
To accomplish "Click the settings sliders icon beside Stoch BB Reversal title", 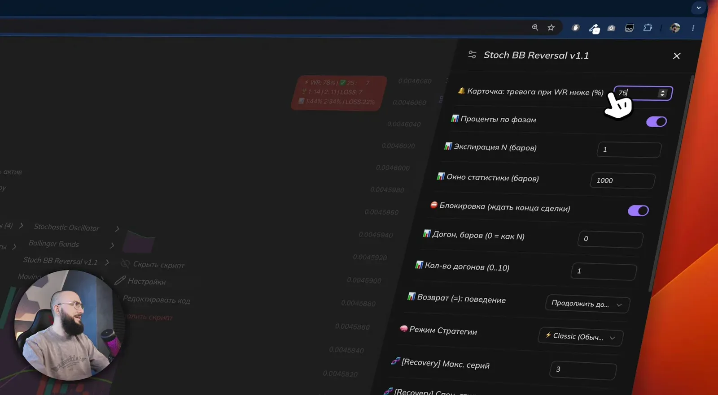I will pos(472,55).
